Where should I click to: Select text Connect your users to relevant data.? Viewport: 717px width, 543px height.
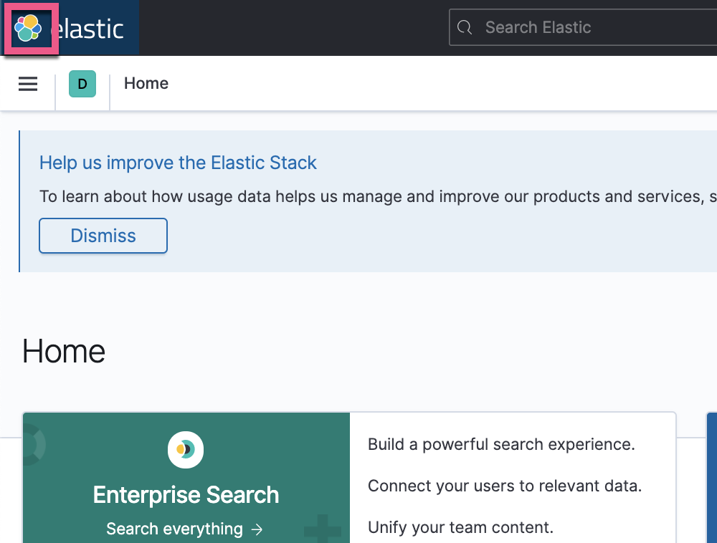(505, 486)
